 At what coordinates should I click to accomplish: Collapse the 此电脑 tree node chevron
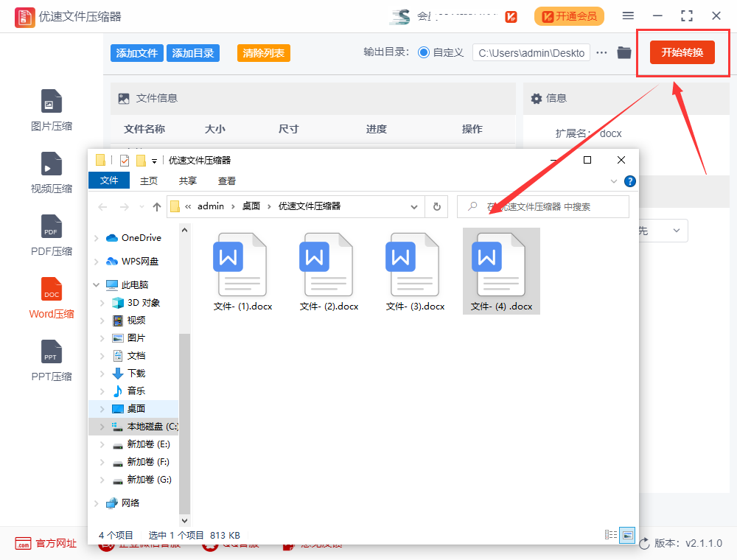pos(97,284)
